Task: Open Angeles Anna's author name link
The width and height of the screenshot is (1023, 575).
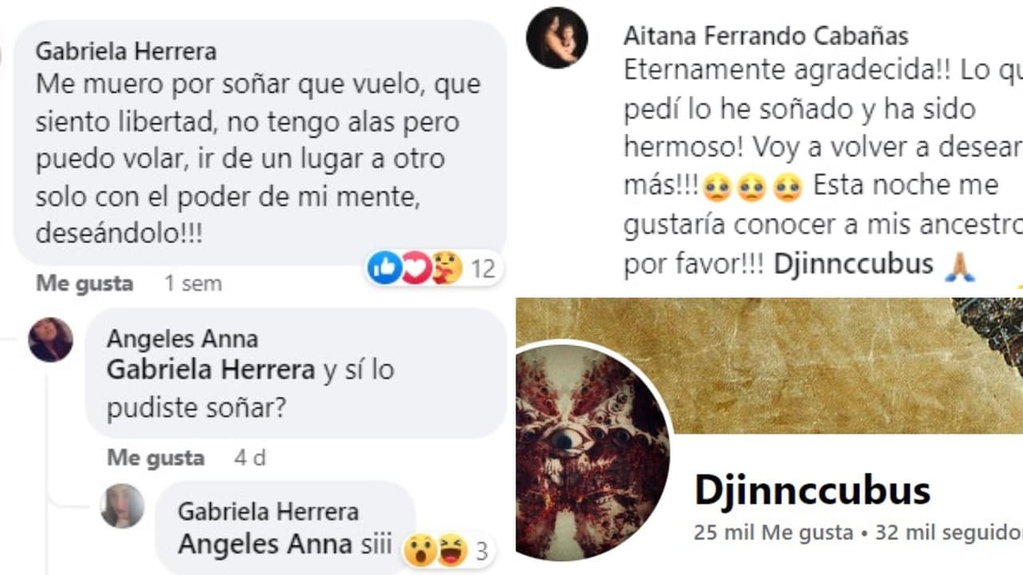Action: pos(182,339)
